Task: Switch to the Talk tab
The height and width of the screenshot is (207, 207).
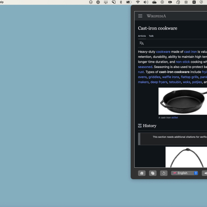Action: (151, 36)
